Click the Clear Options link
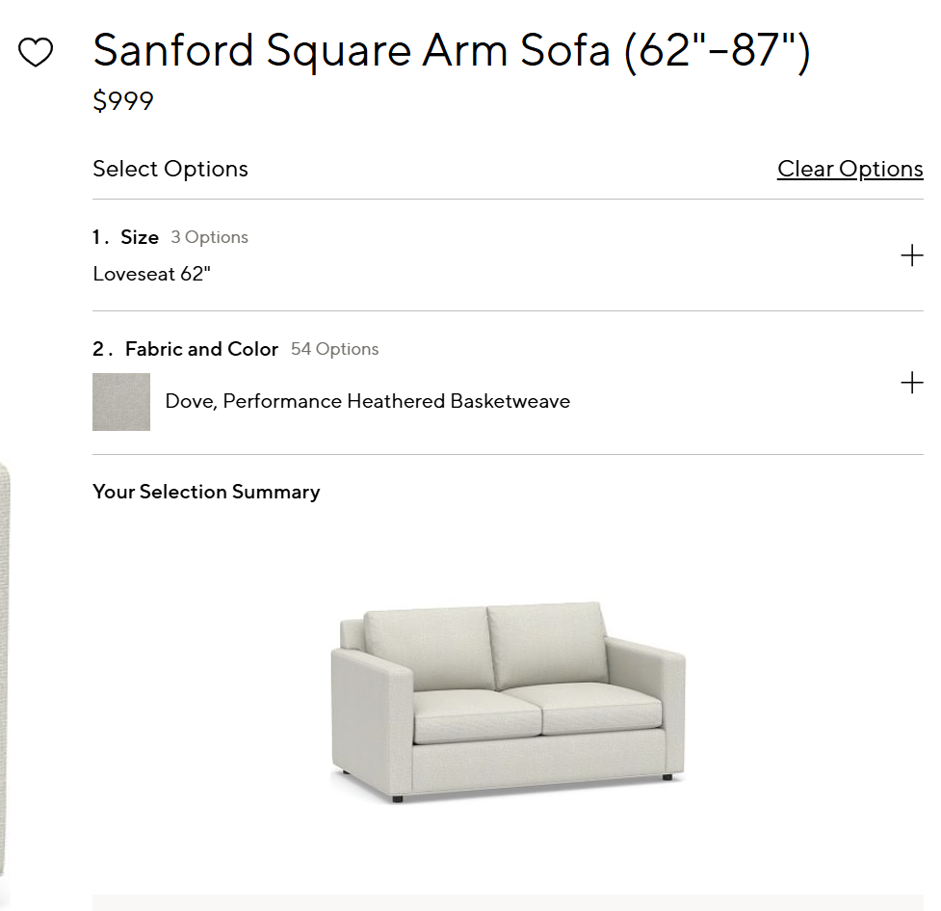 coord(850,169)
